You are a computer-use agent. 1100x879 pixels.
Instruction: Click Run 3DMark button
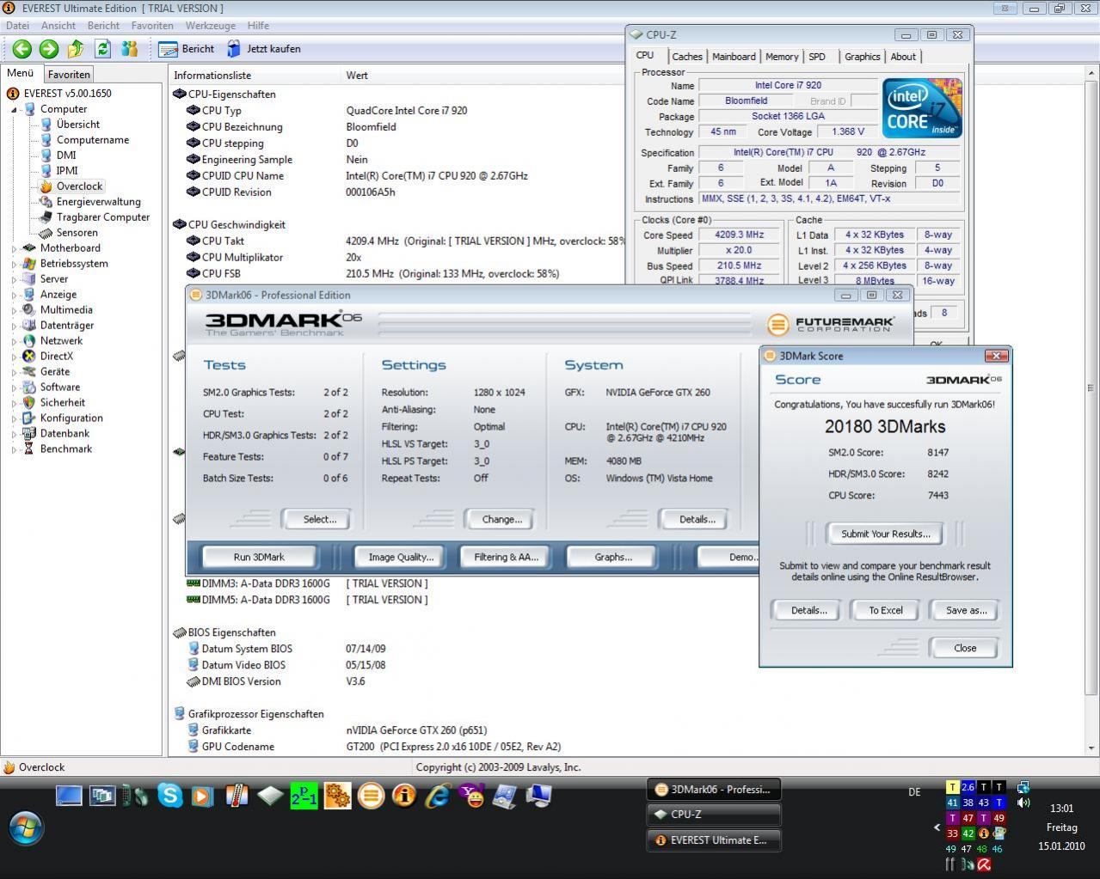pos(259,557)
